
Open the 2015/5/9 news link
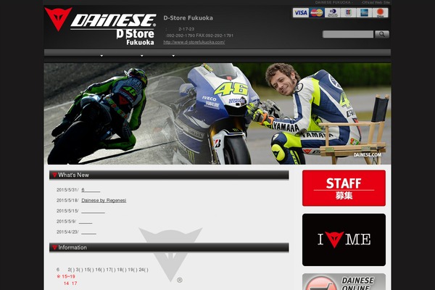[x=85, y=221]
